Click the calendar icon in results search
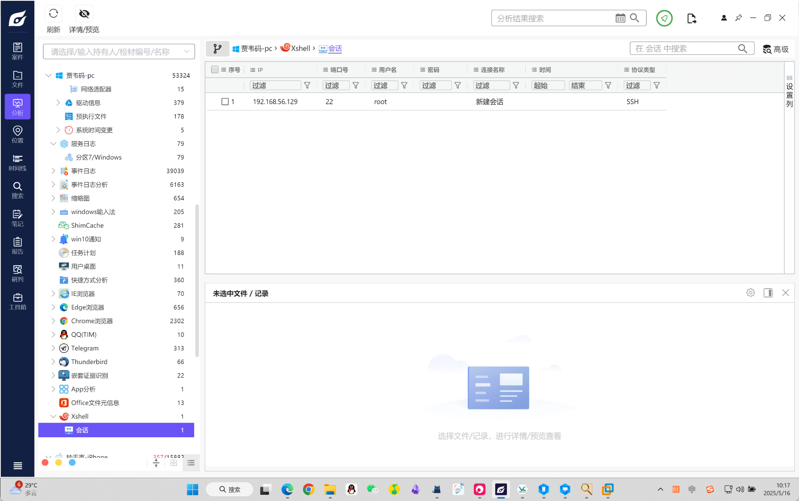Screen dimensions: 799x501 coord(620,18)
